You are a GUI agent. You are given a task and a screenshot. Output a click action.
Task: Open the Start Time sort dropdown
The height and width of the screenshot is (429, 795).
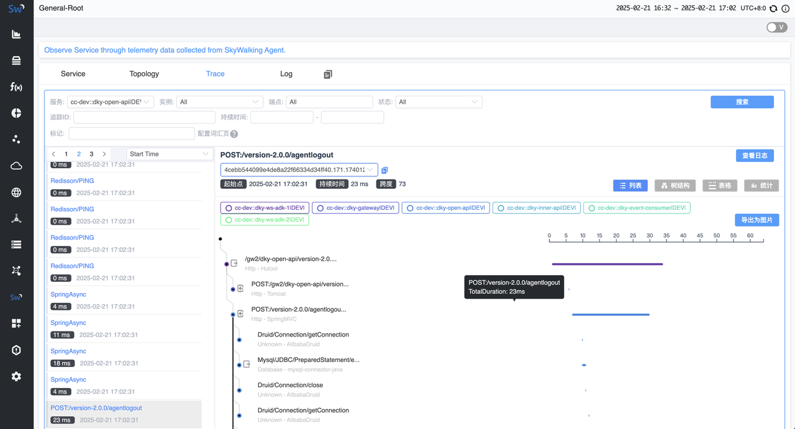(x=170, y=154)
